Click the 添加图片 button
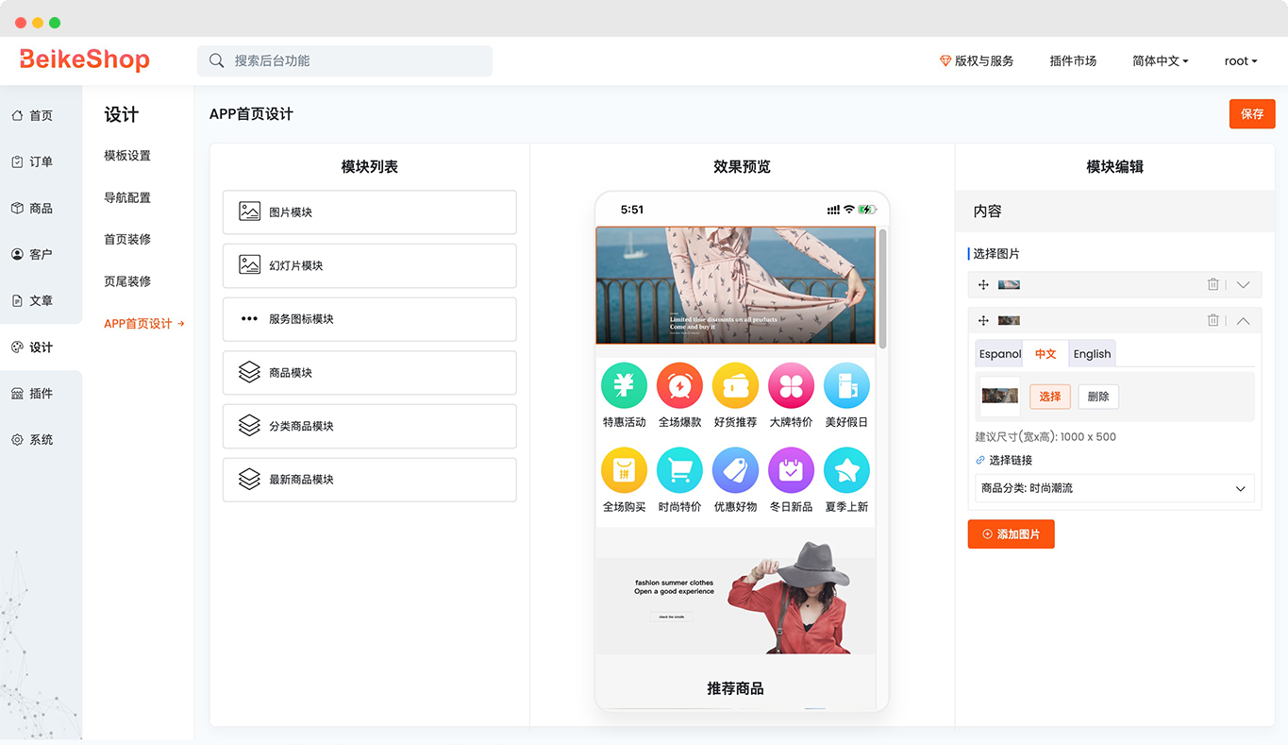 click(x=1011, y=533)
